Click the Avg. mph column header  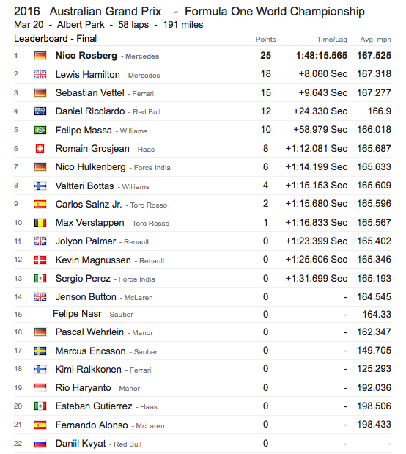click(376, 40)
